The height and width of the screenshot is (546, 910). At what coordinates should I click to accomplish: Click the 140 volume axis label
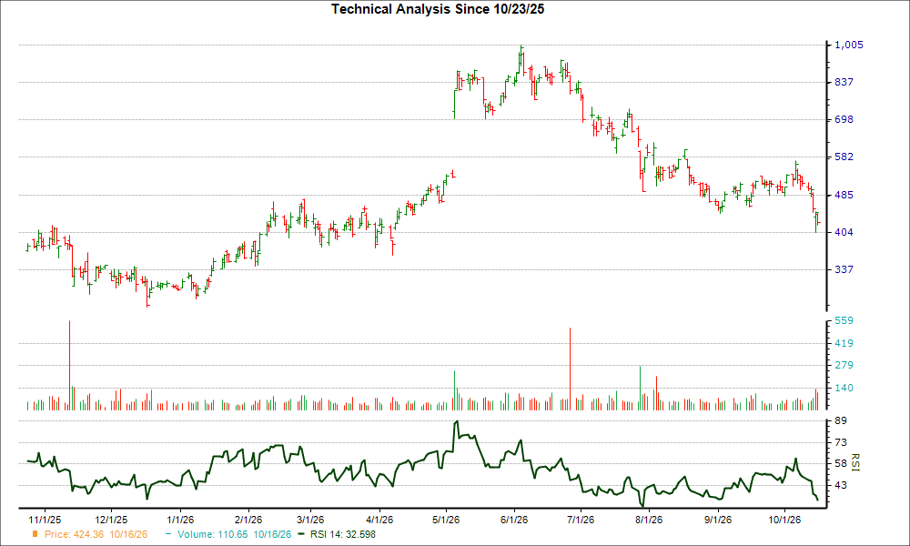(x=844, y=388)
